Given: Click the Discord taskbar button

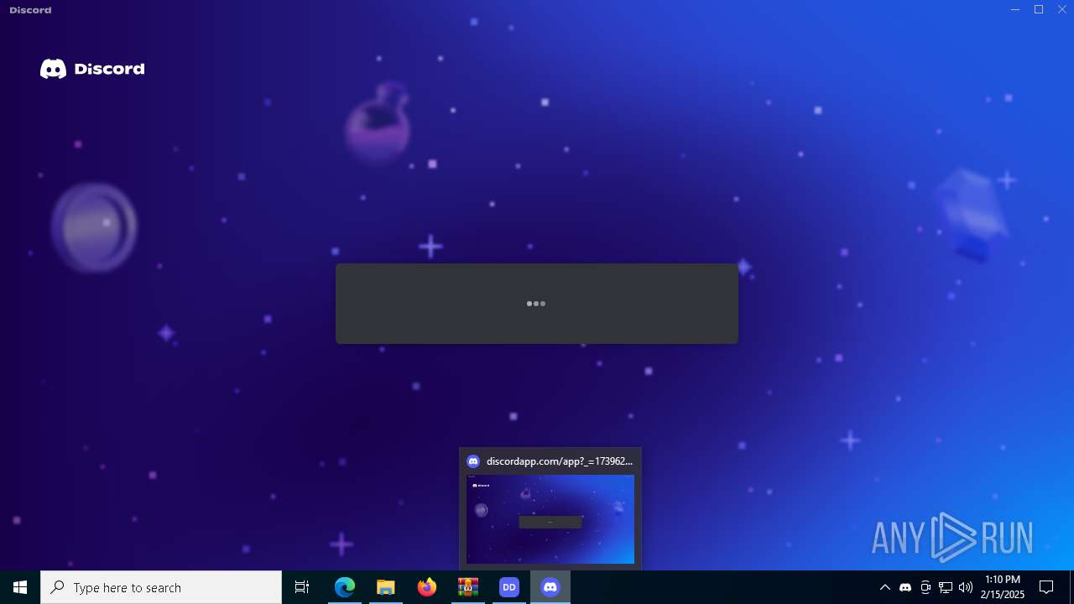Looking at the screenshot, I should point(550,587).
